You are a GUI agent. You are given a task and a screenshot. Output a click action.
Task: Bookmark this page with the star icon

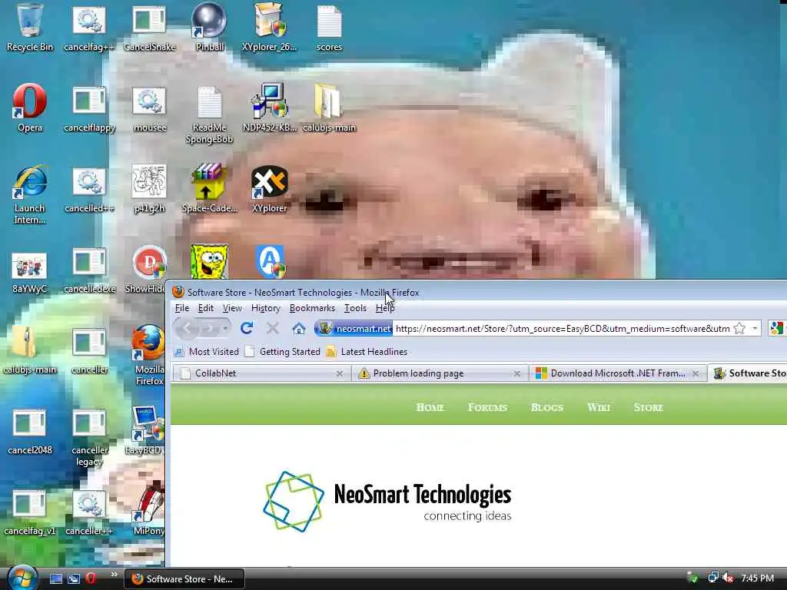pos(739,328)
